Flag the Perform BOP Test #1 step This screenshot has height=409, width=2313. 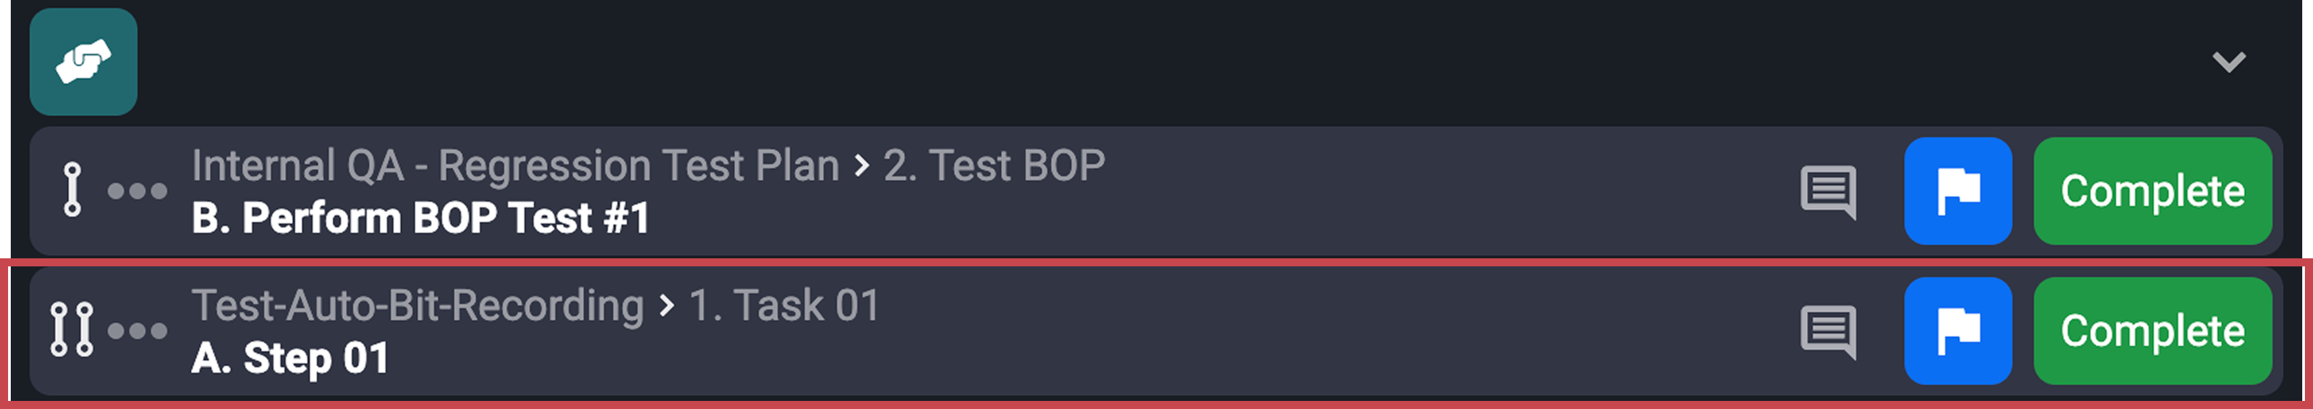click(1957, 191)
